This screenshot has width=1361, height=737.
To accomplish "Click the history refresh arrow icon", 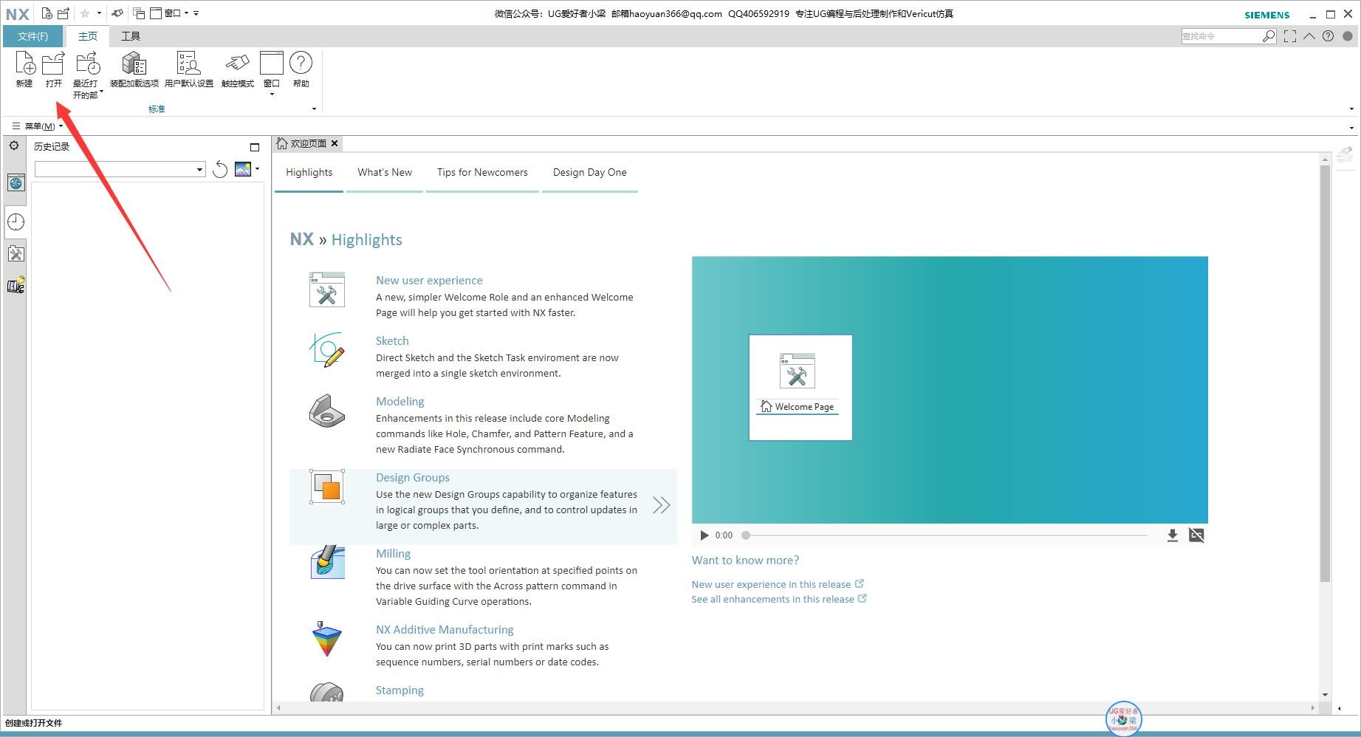I will coord(219,169).
